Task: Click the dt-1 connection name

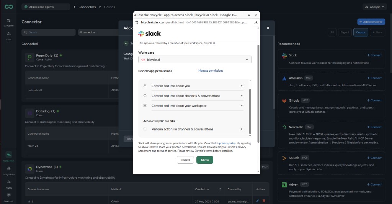Action: click(30, 201)
